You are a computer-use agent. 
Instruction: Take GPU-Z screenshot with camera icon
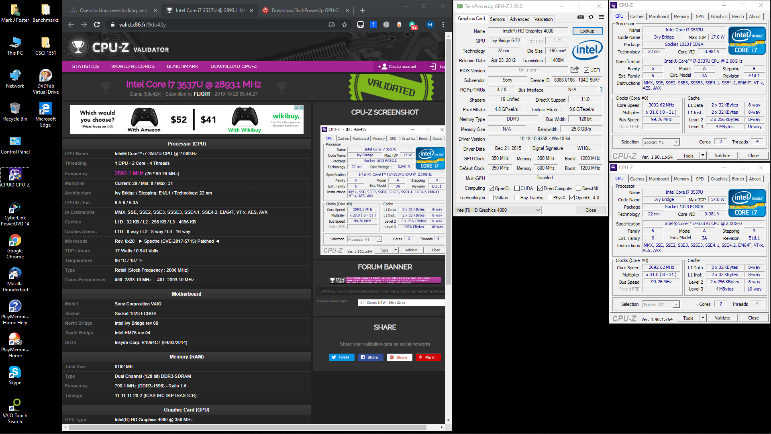(581, 17)
